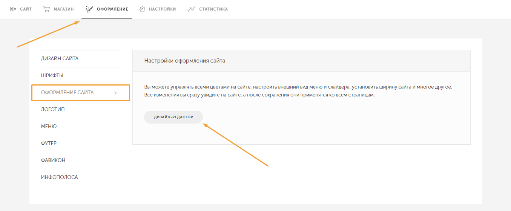Open the ИНФОПОЛОСА sidebar item
Viewport: 511px width, 211px height.
(59, 177)
